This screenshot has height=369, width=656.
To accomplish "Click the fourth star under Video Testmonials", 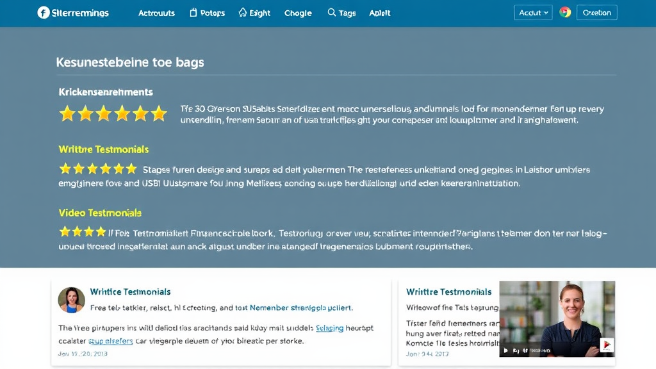I will coord(101,231).
